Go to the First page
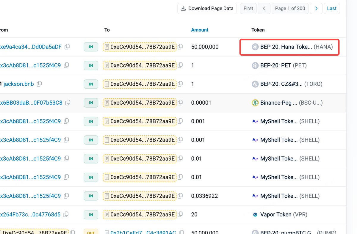The image size is (357, 234). click(x=248, y=8)
